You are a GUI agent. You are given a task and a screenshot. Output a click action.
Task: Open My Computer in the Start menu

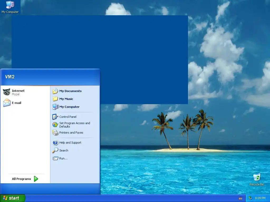tap(75, 107)
